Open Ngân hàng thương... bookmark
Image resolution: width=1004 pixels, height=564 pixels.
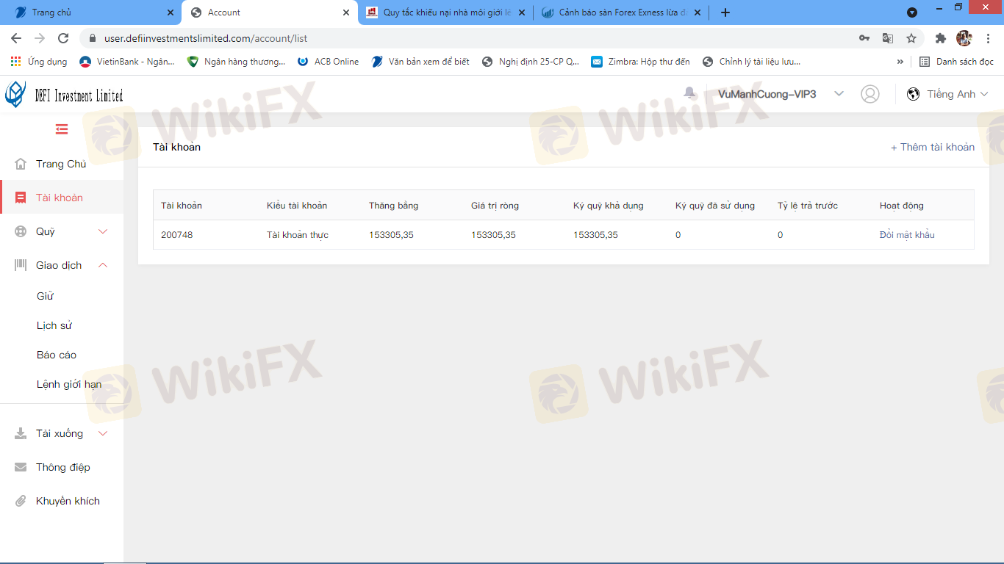pos(236,62)
